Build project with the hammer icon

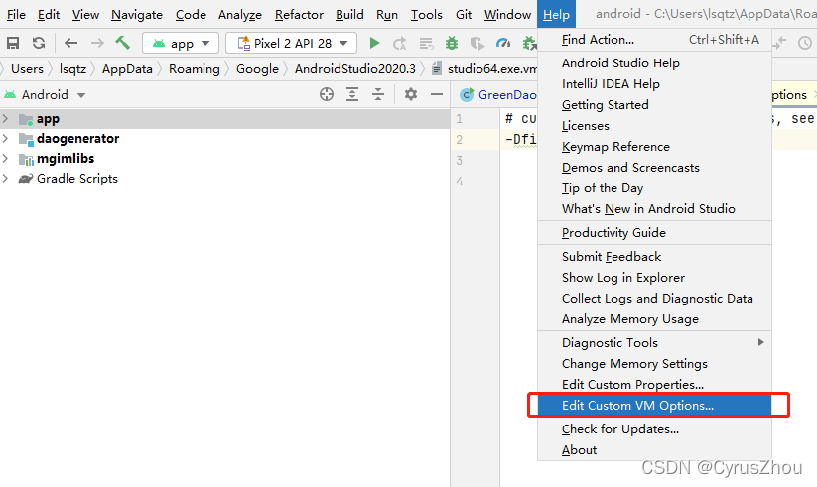point(122,43)
